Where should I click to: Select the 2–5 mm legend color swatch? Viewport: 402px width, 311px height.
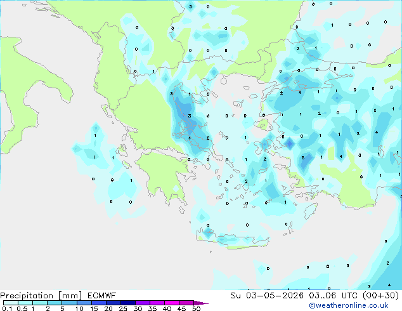tap(55, 303)
